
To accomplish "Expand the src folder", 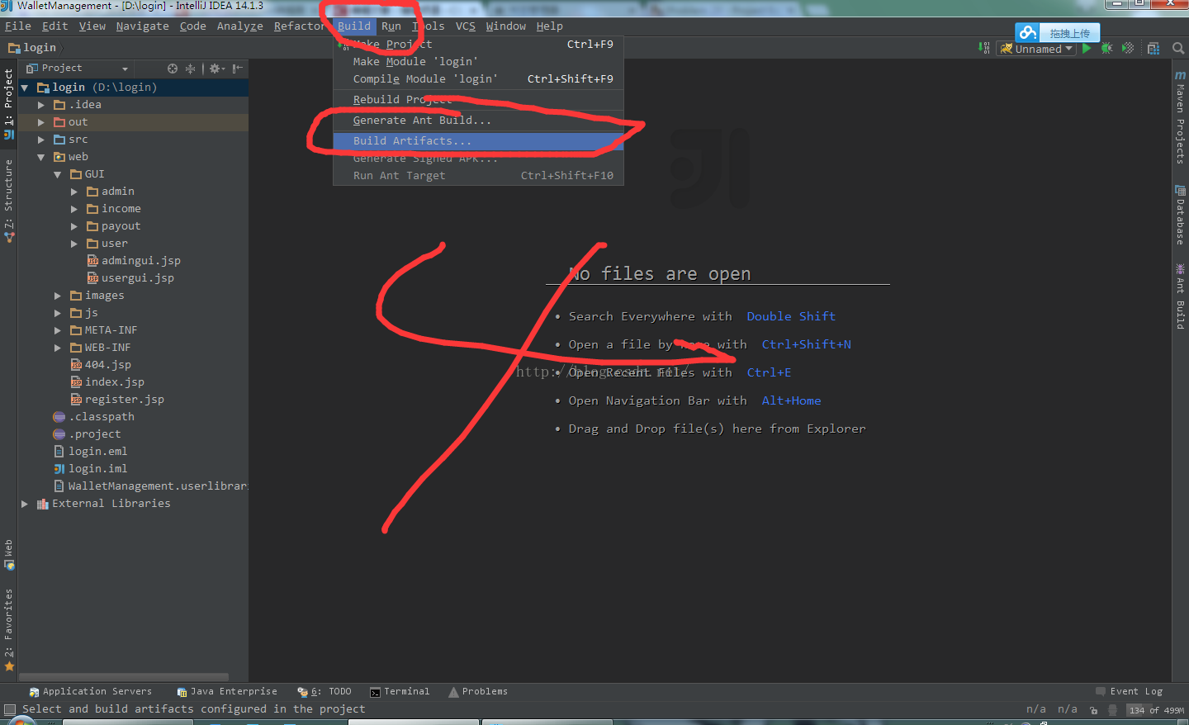I will tap(41, 140).
